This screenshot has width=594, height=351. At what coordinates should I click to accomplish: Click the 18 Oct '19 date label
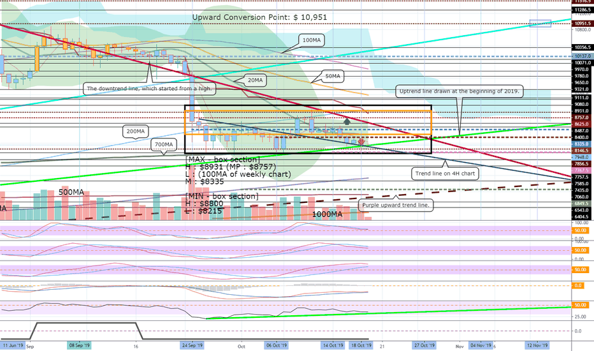[361, 346]
